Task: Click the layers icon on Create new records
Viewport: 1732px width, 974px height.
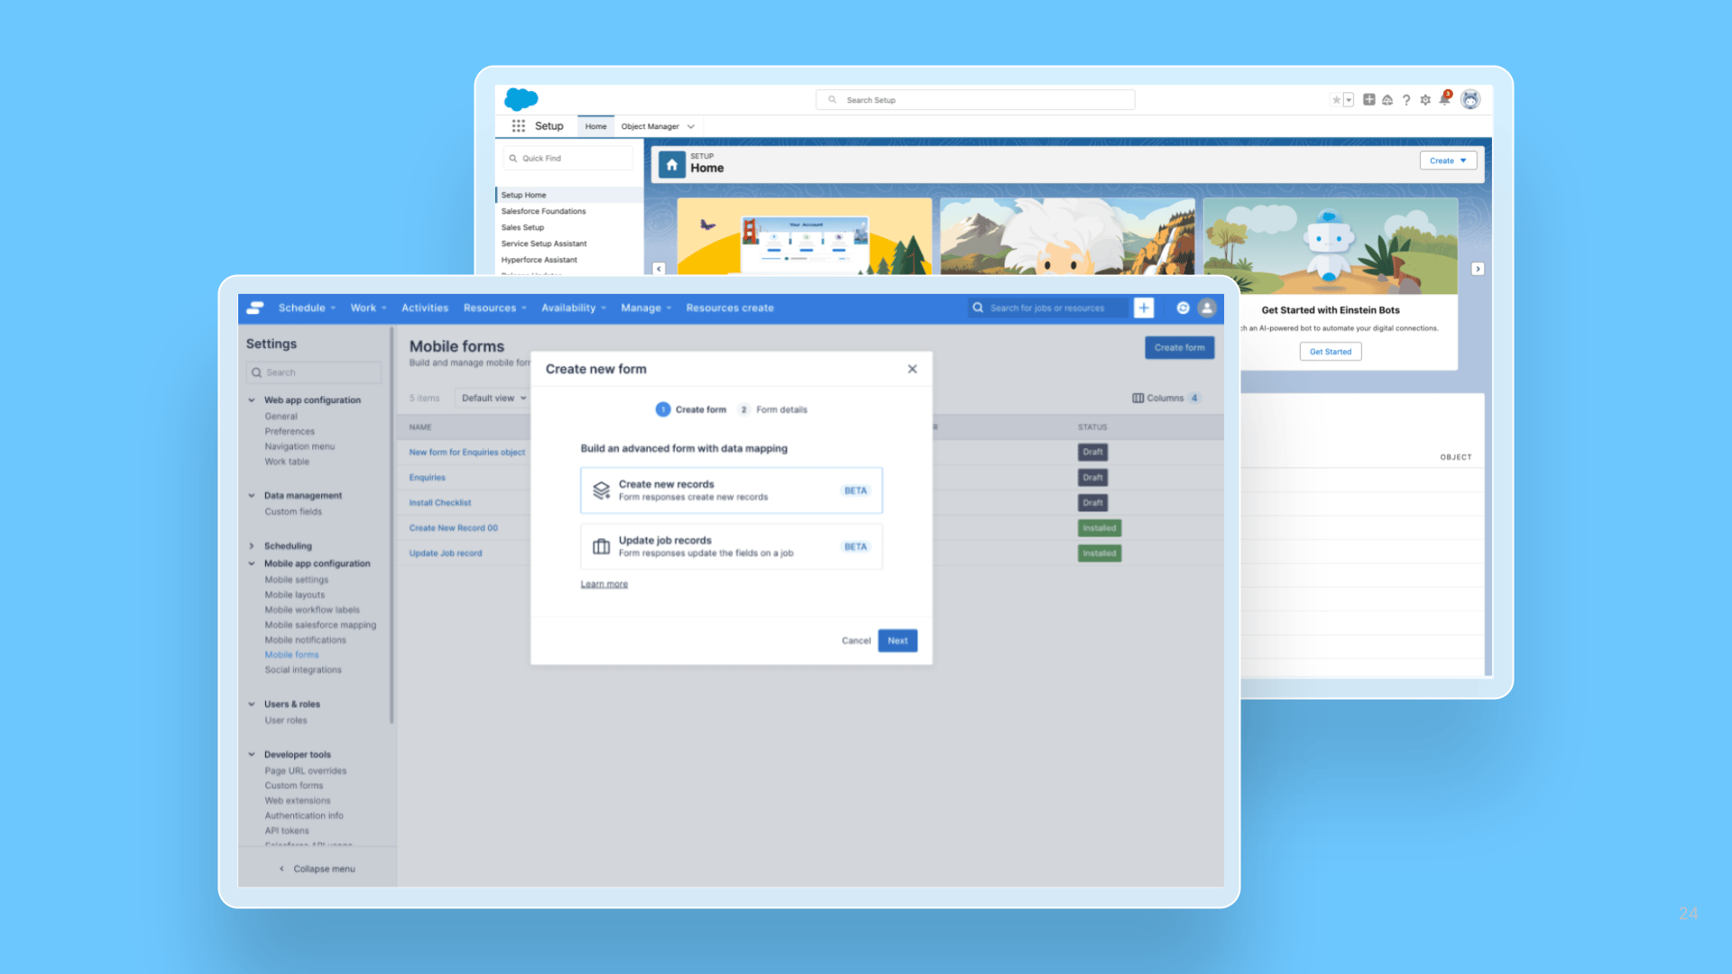Action: tap(601, 491)
